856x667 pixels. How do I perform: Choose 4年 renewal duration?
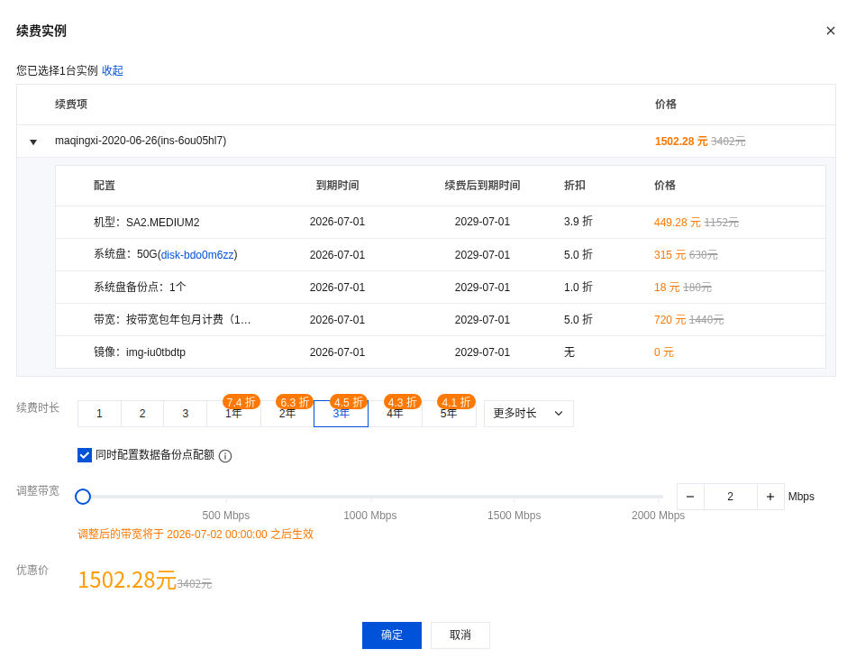point(395,414)
